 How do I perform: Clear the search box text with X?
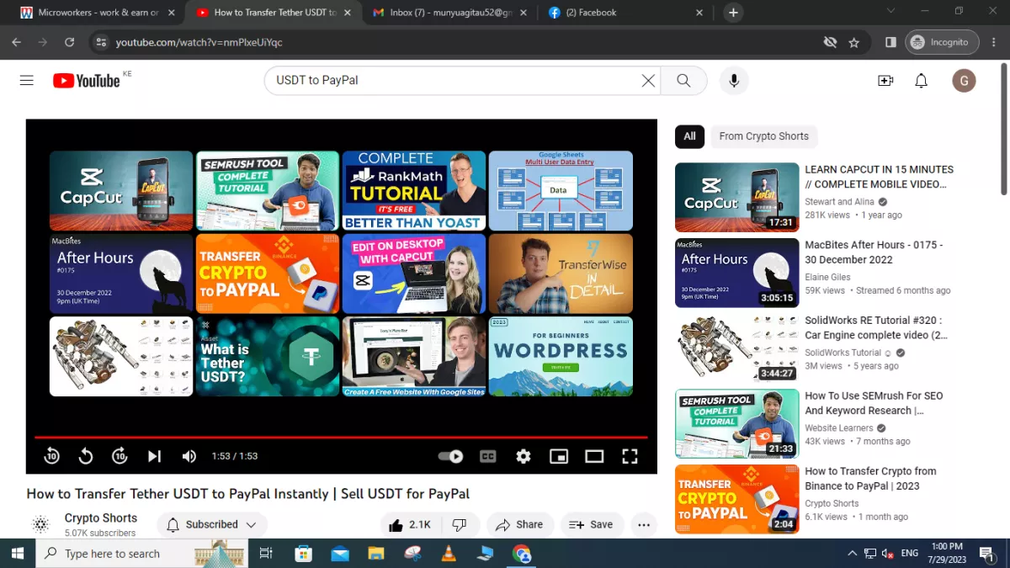tap(648, 81)
